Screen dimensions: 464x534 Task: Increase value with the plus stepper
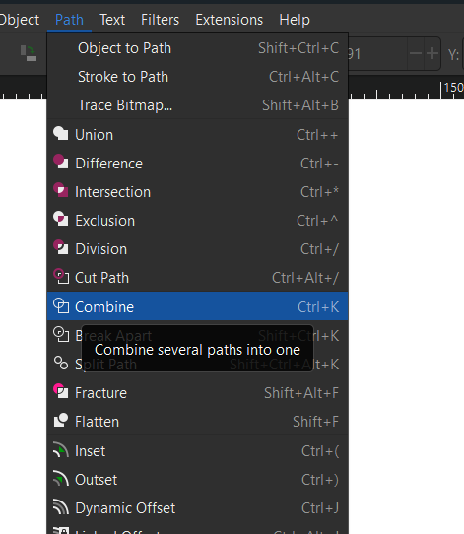click(432, 53)
